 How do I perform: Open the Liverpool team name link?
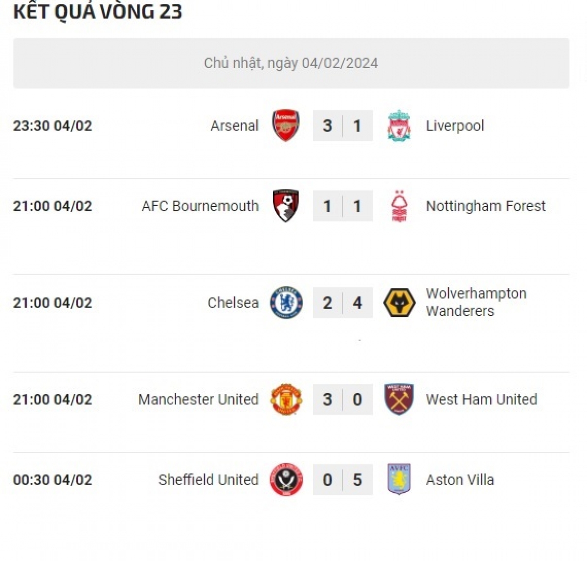point(455,126)
